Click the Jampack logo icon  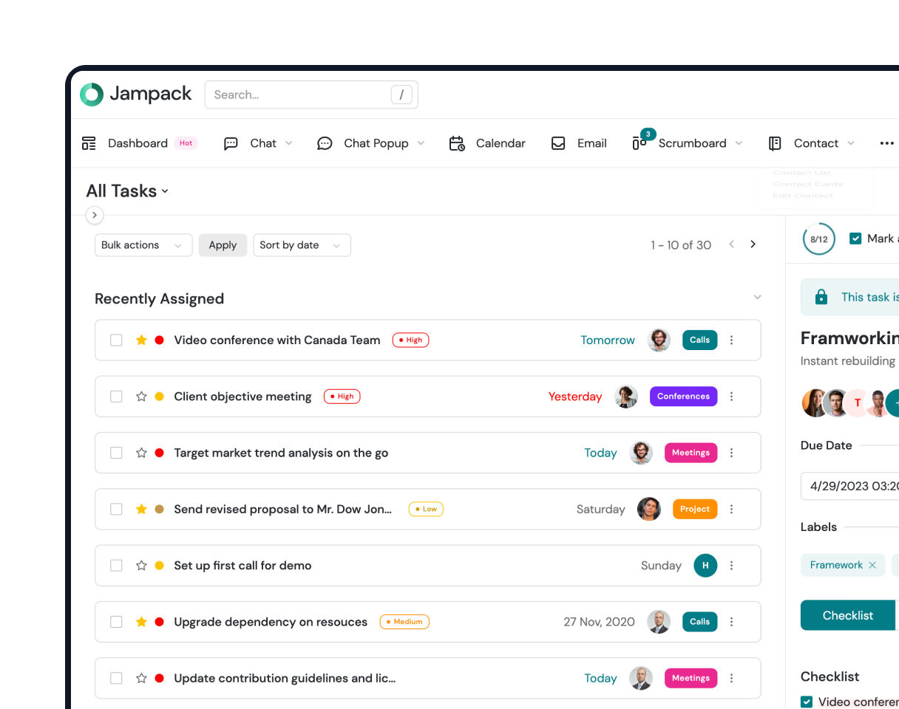[x=92, y=95]
